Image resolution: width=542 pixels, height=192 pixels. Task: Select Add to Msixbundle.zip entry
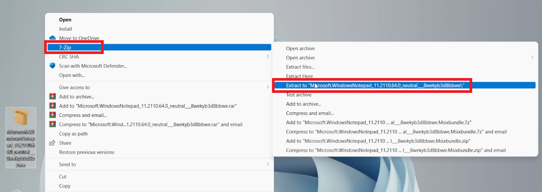point(378,141)
